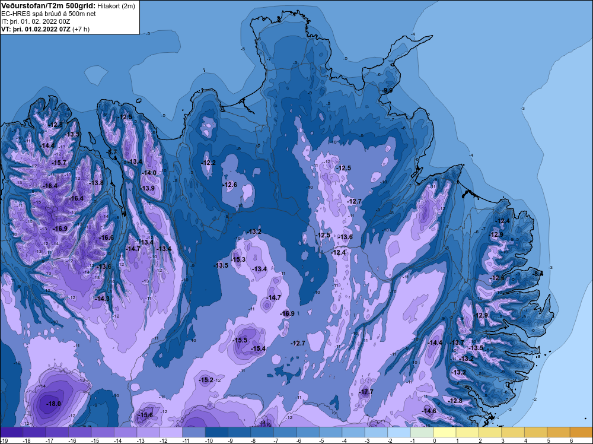Viewport: 593px width, 444px height.
Task: Pick the -15.5 temperature value
Action: (x=240, y=340)
